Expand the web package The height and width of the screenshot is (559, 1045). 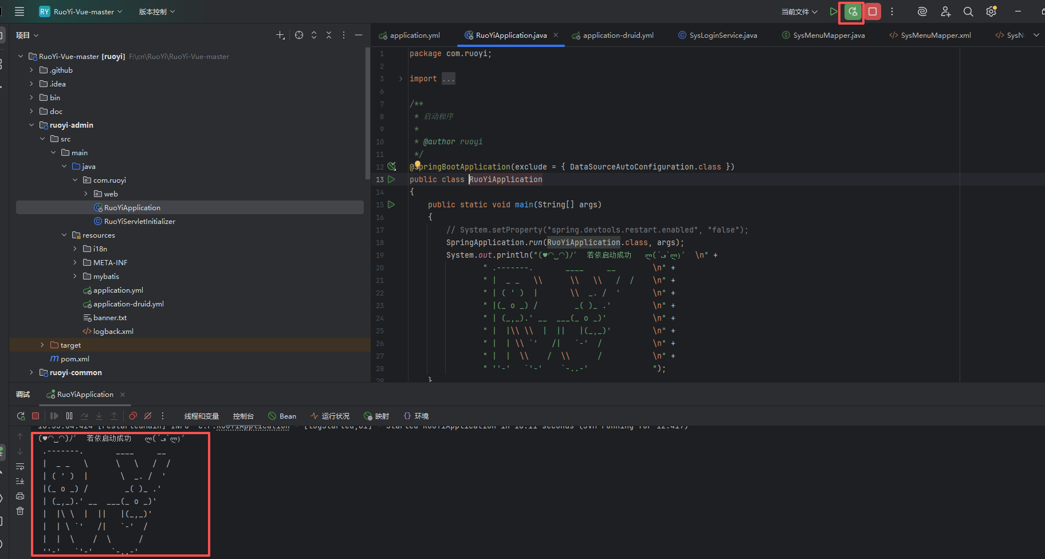point(86,194)
